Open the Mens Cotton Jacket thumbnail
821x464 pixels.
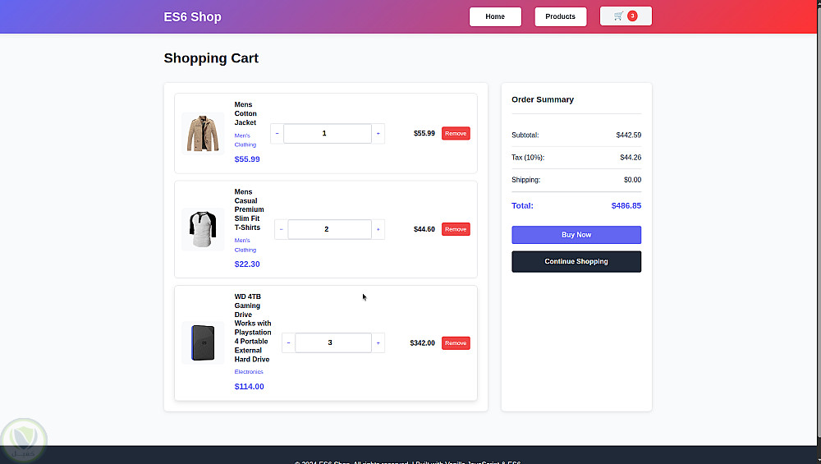[x=203, y=133]
